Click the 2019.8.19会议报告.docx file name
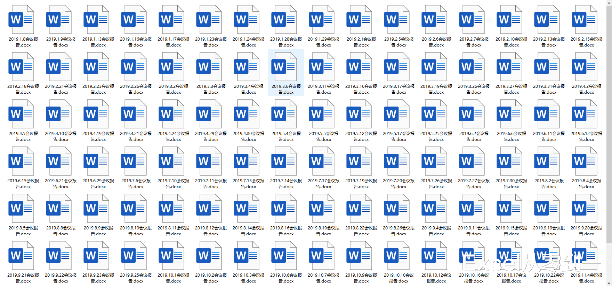The height and width of the screenshot is (286, 612). [324, 231]
